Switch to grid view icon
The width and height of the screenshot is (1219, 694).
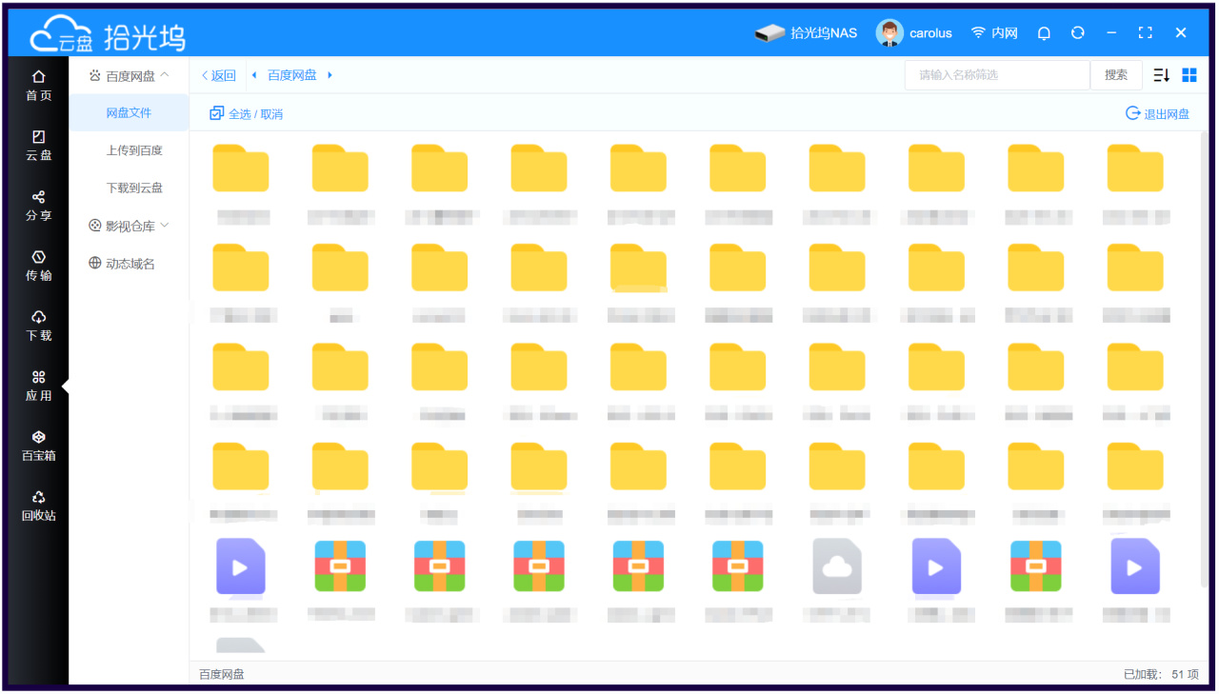[x=1189, y=75]
